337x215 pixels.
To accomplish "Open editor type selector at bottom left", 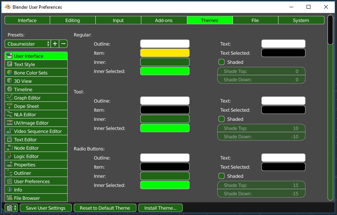I will point(11,208).
